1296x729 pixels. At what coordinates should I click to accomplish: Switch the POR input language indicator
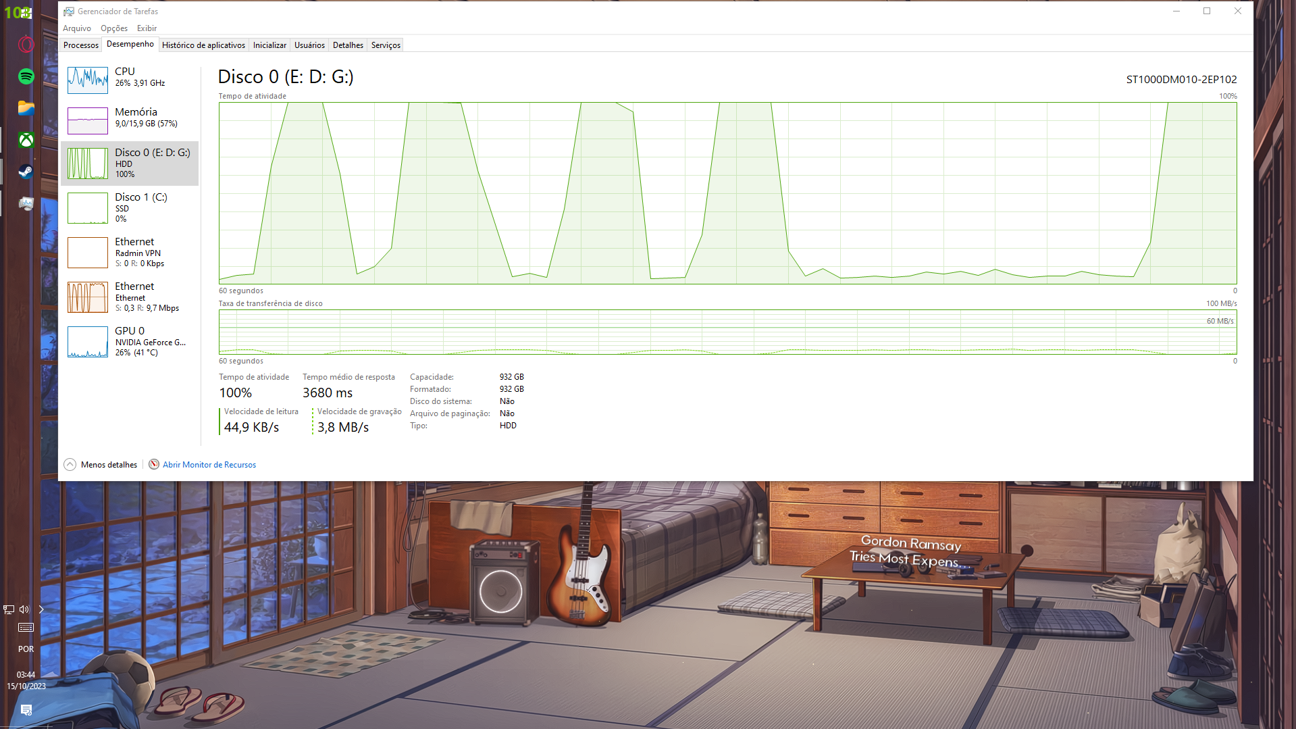tap(26, 649)
